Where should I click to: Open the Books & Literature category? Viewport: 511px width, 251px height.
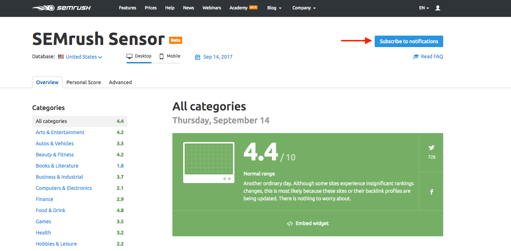(x=57, y=166)
